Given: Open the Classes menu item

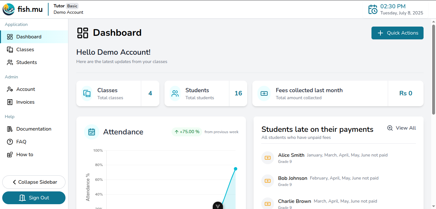Looking at the screenshot, I should pyautogui.click(x=34, y=50).
